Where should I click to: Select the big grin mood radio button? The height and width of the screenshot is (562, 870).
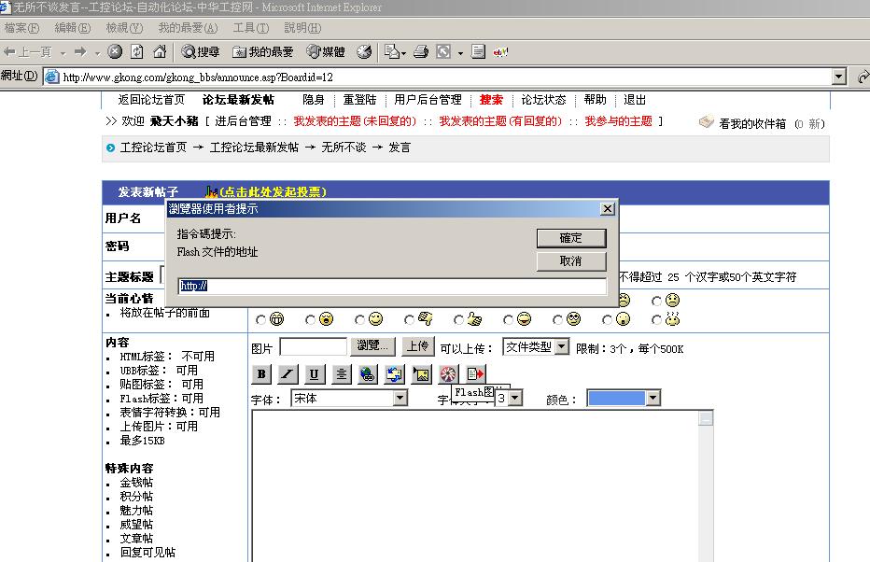(x=260, y=320)
